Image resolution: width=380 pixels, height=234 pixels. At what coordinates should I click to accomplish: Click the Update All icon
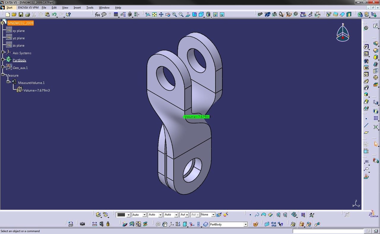[x=158, y=224]
